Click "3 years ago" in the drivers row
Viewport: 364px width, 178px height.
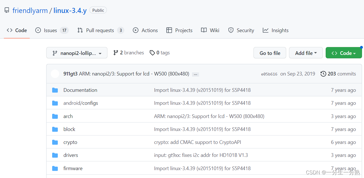343,155
